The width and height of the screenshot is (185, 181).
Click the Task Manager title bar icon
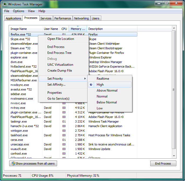[5, 4]
